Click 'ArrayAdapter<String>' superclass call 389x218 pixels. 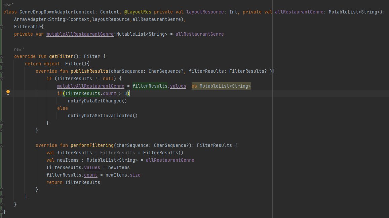click(x=41, y=20)
